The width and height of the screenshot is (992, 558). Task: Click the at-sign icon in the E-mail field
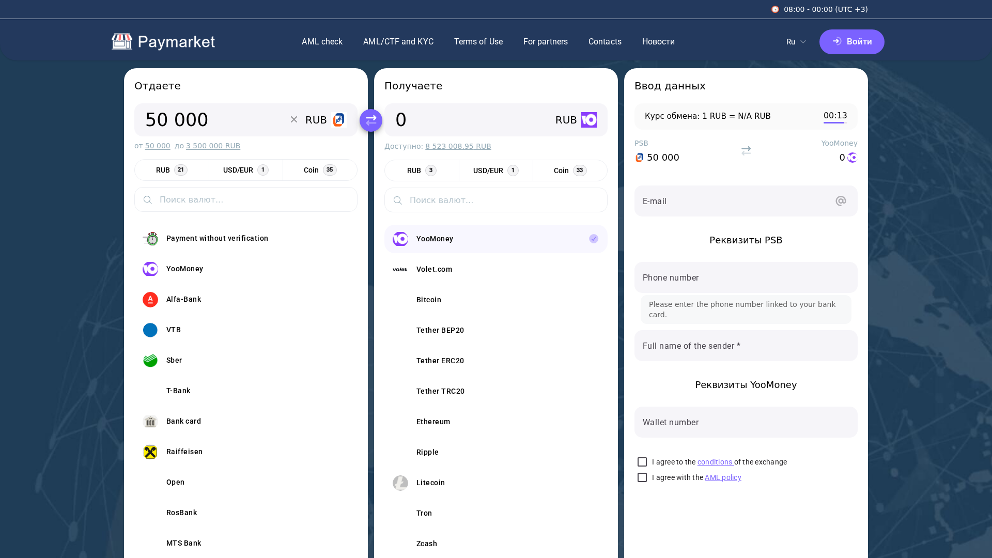point(841,201)
